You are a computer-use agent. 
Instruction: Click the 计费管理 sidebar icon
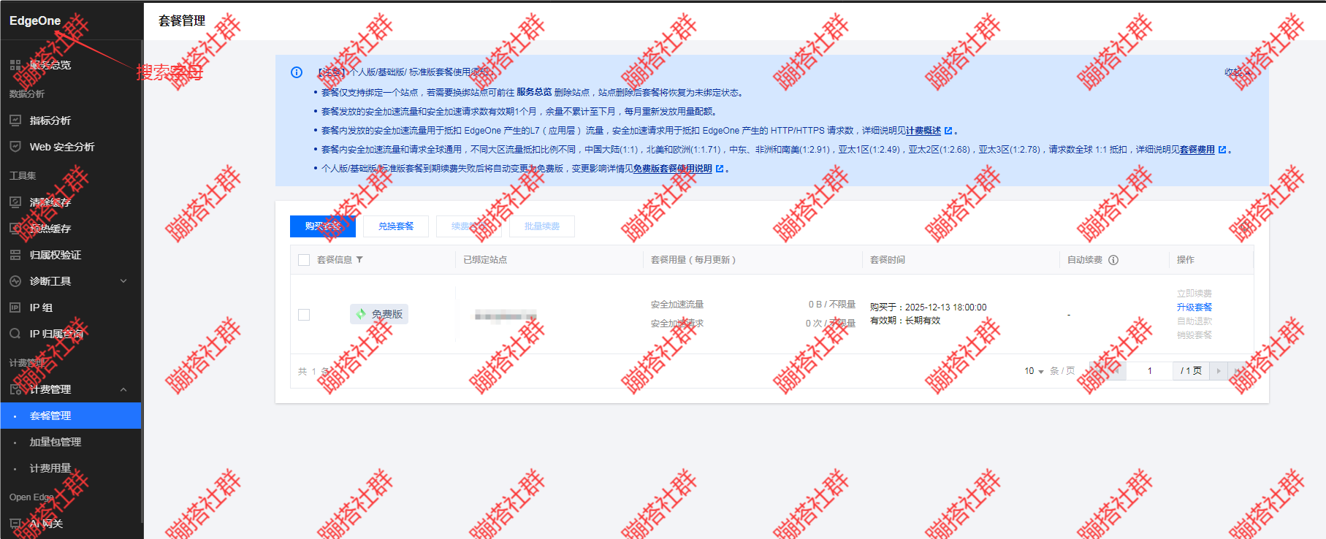15,389
